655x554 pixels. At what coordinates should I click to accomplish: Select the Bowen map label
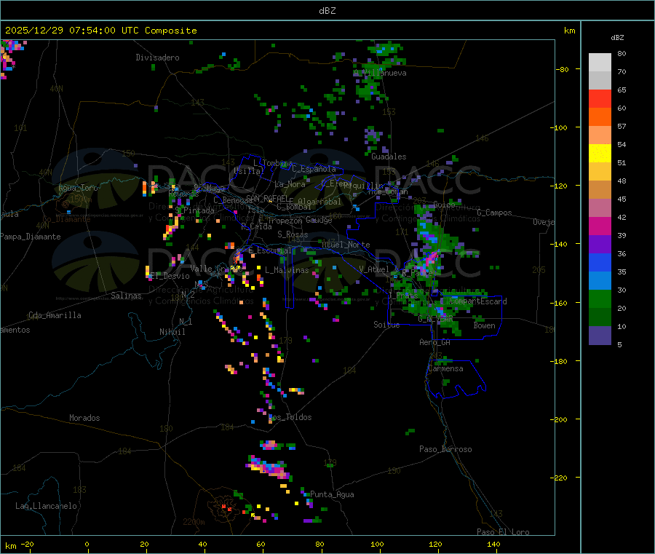pyautogui.click(x=484, y=325)
